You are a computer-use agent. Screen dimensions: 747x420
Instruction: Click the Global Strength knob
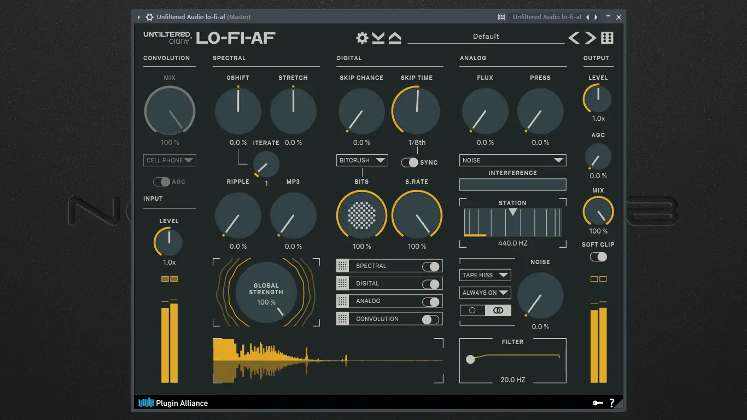click(x=266, y=292)
